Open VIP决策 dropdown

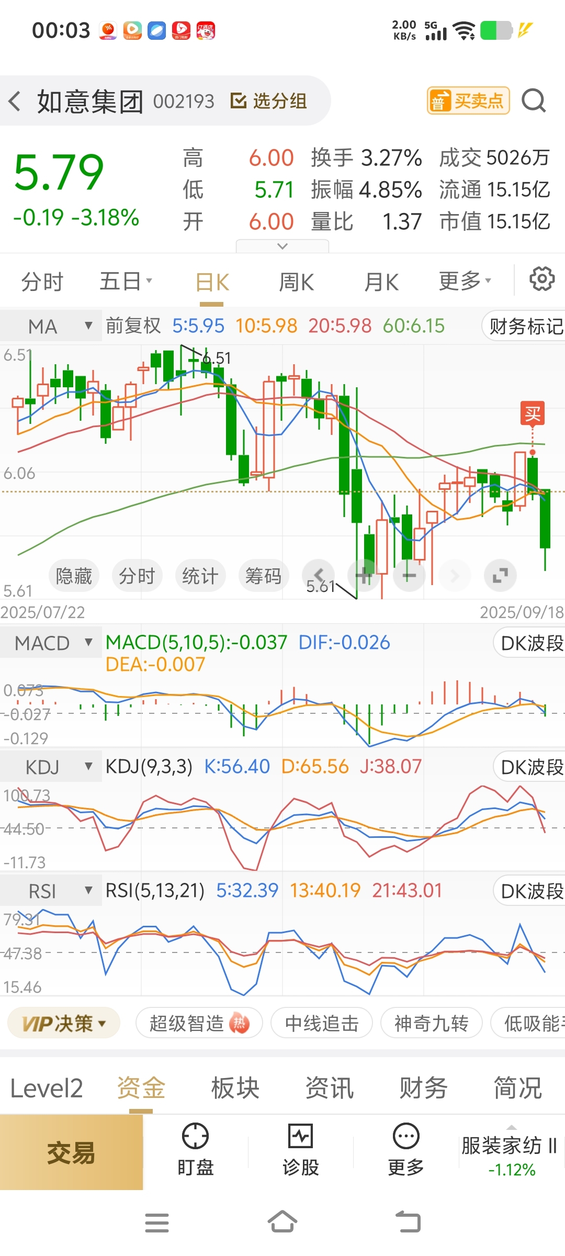coord(64,1023)
